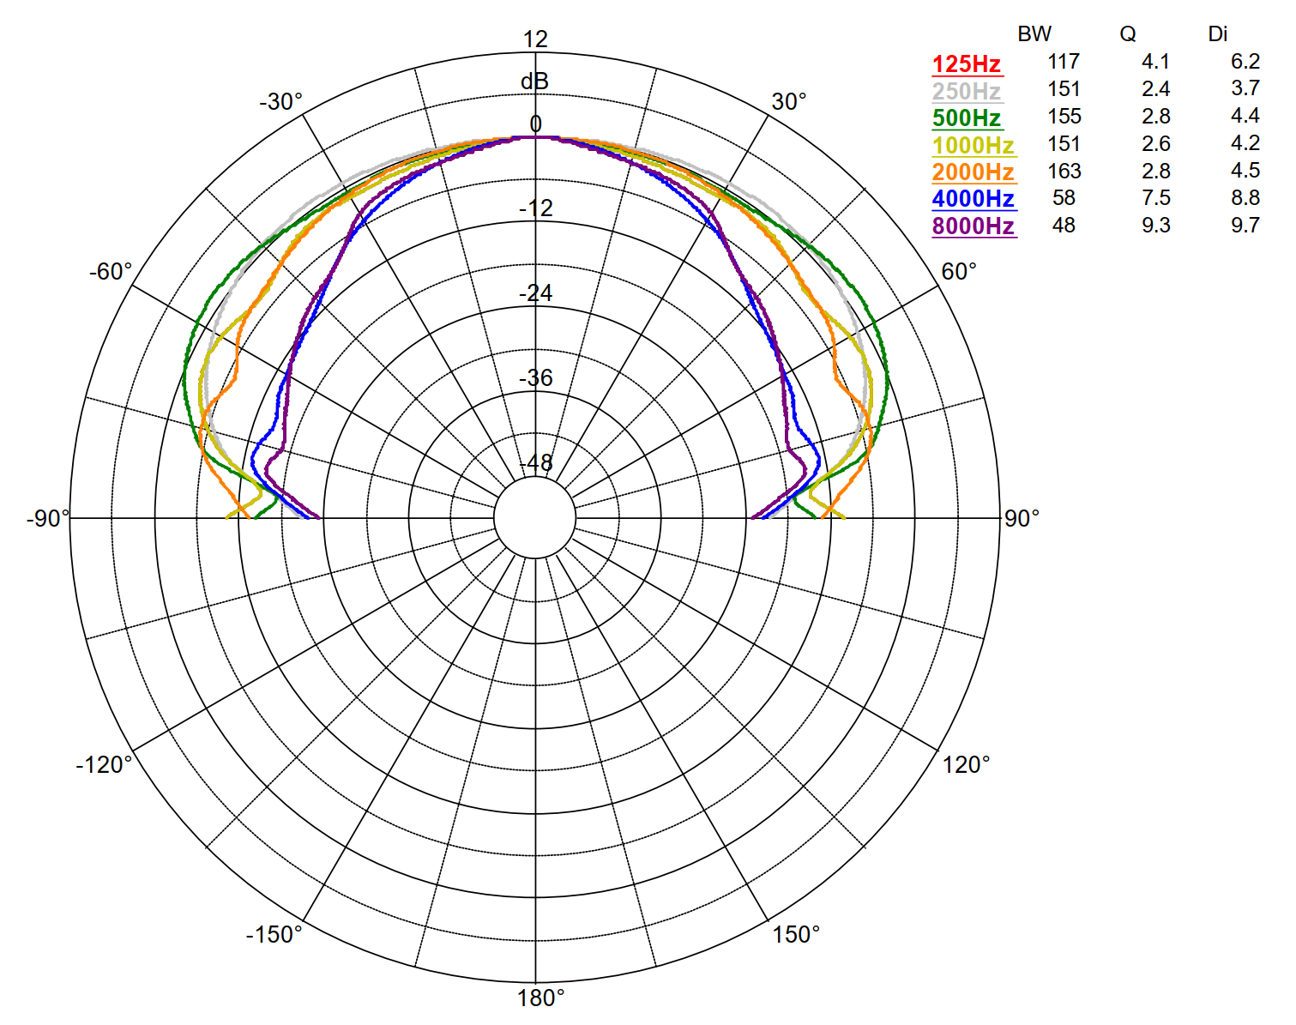Click the green 500Hz legend entry
The height and width of the screenshot is (1025, 1296).
[x=967, y=118]
